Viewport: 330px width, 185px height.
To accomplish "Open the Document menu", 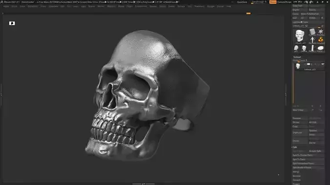I will pyautogui.click(x=33, y=6).
